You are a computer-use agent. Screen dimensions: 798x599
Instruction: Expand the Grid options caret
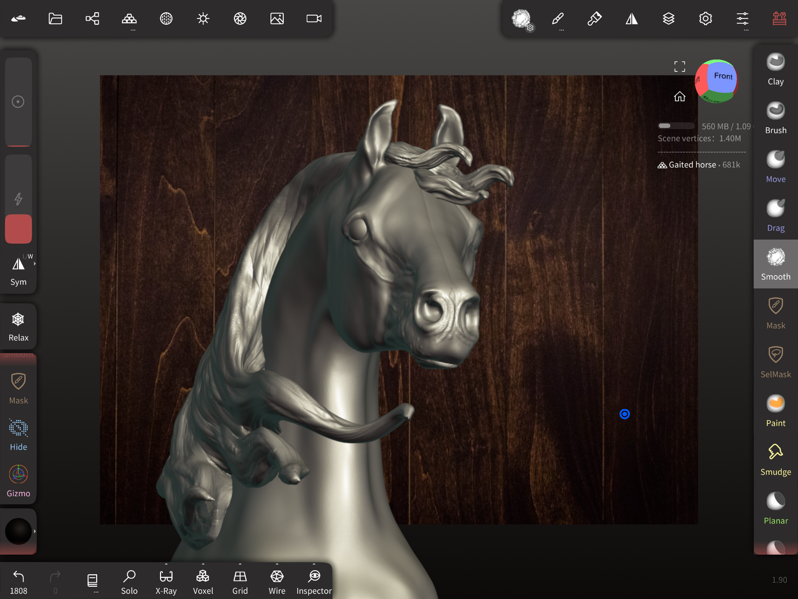(240, 564)
